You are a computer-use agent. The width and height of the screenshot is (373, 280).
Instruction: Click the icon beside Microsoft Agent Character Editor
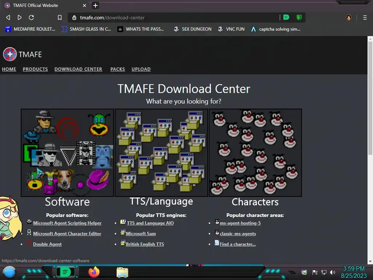(x=29, y=232)
